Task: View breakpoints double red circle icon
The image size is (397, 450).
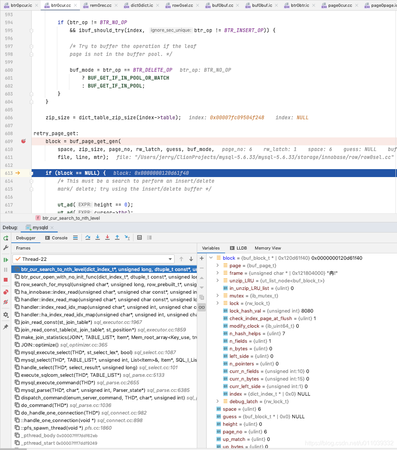Action: coord(6,292)
